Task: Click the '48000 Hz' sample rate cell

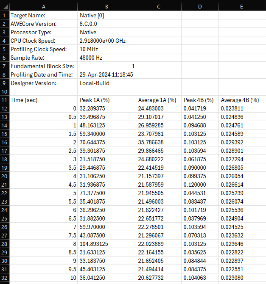Action: pyautogui.click(x=106, y=58)
